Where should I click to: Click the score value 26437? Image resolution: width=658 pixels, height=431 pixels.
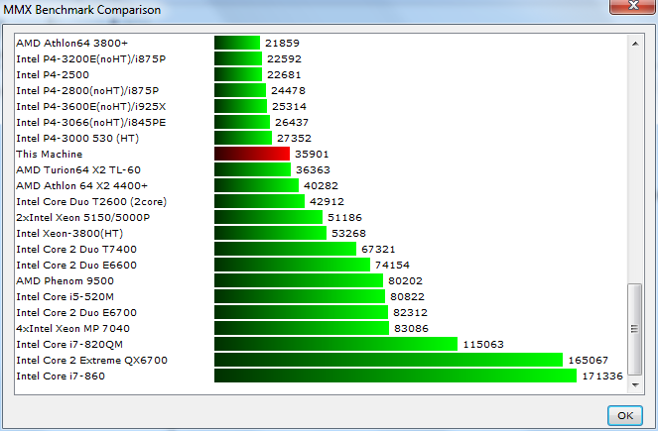[x=292, y=122]
